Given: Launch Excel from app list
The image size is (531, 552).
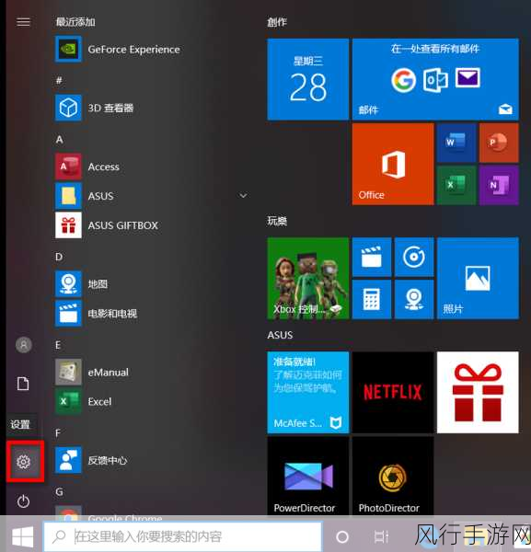Looking at the screenshot, I should coord(84,402).
